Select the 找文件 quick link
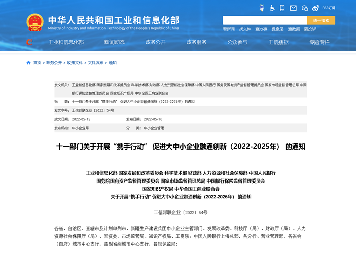The height and width of the screenshot is (253, 356). [245, 29]
